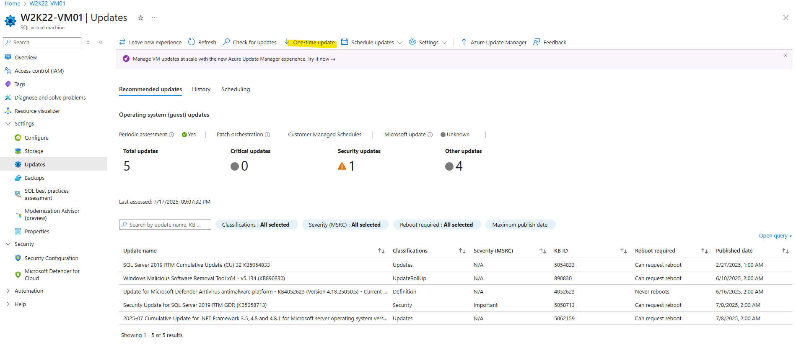This screenshot has width=796, height=355.
Task: Click Windows Malicious Software Removal Tool row
Action: (456, 278)
